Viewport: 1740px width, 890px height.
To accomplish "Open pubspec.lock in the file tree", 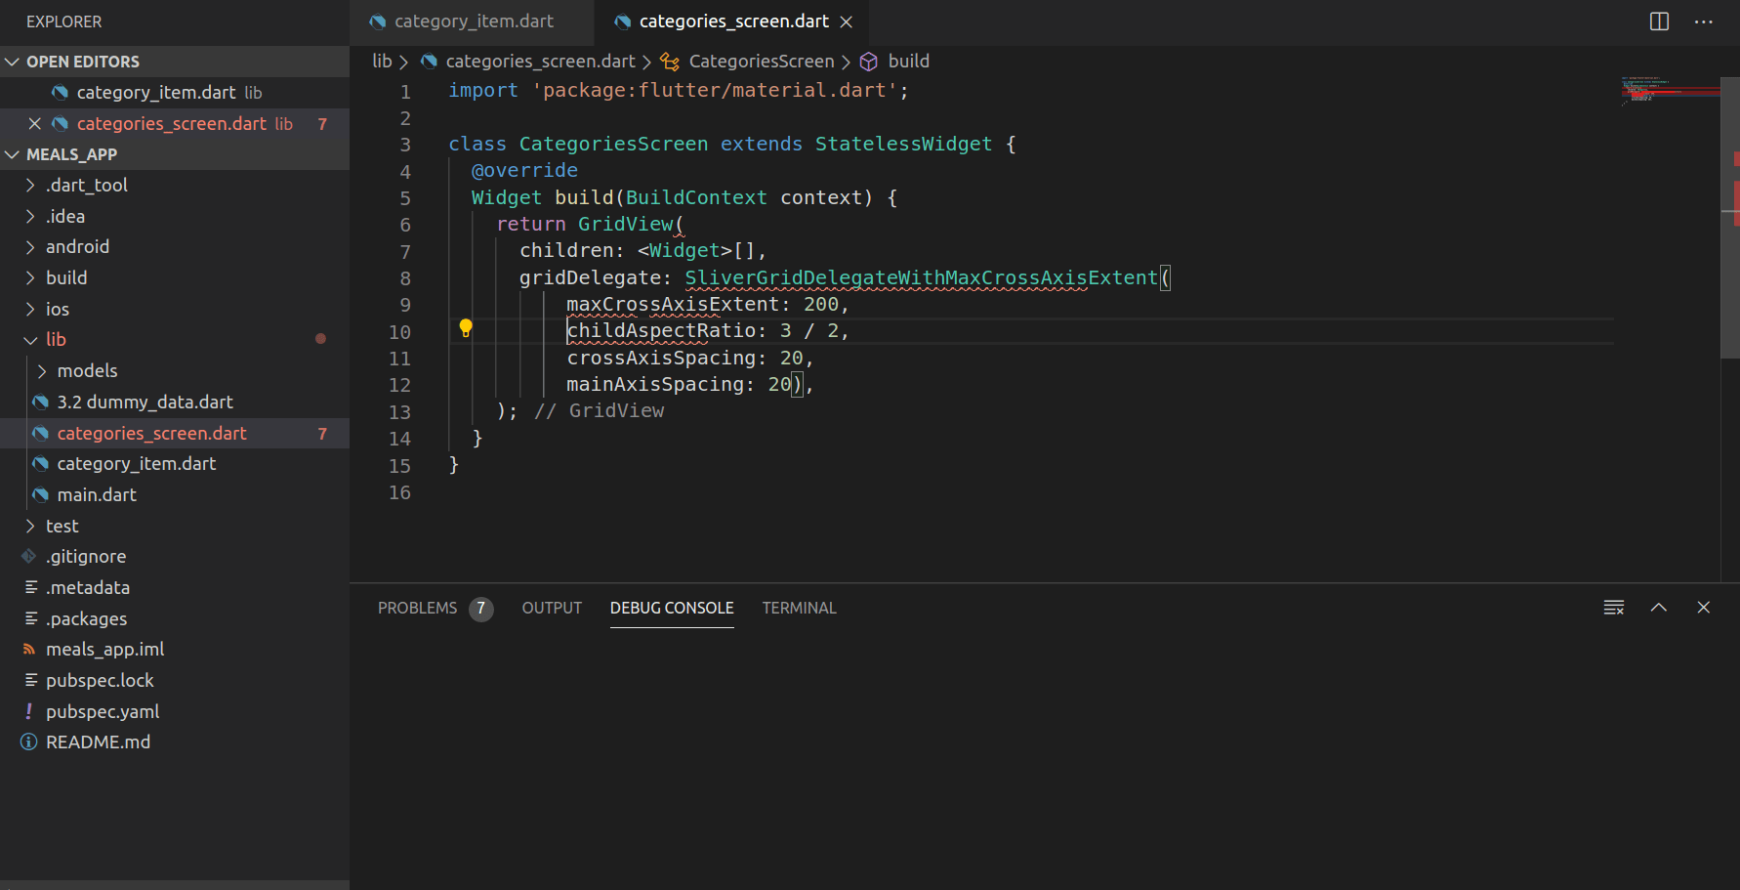I will (x=175, y=680).
